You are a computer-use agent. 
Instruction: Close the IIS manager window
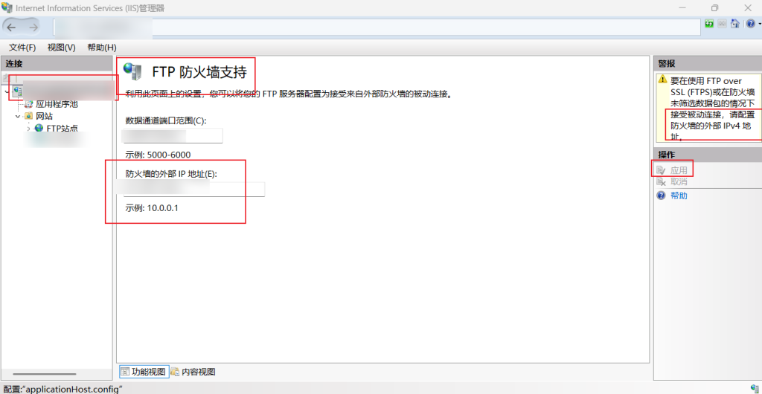749,7
